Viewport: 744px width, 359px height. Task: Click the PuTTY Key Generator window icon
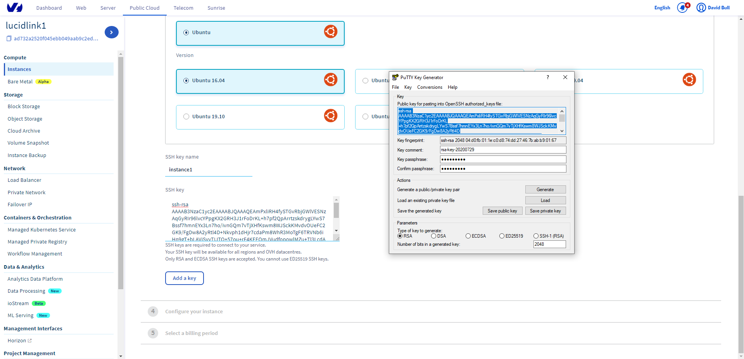pyautogui.click(x=395, y=77)
